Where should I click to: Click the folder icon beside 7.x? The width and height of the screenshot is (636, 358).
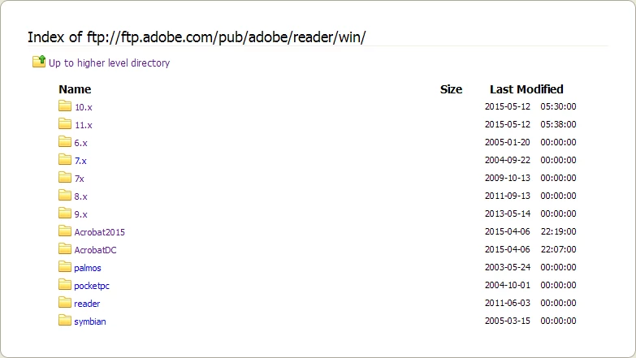64,160
